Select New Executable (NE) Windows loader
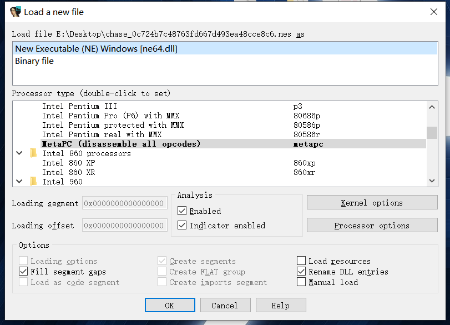Image resolution: width=450 pixels, height=325 pixels. pos(96,49)
